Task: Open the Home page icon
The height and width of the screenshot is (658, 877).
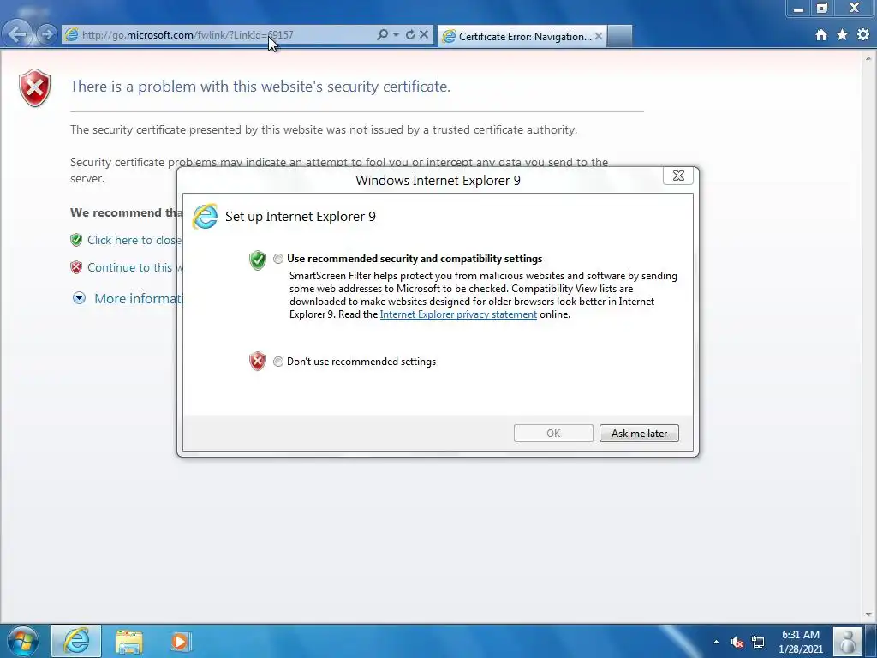Action: tap(821, 35)
